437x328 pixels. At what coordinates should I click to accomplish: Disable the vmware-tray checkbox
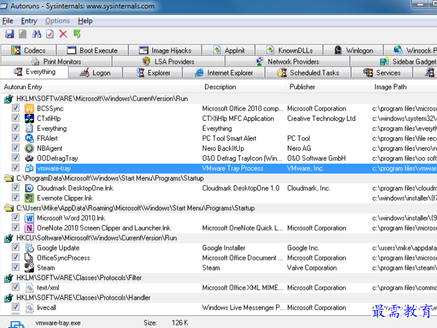point(15,168)
